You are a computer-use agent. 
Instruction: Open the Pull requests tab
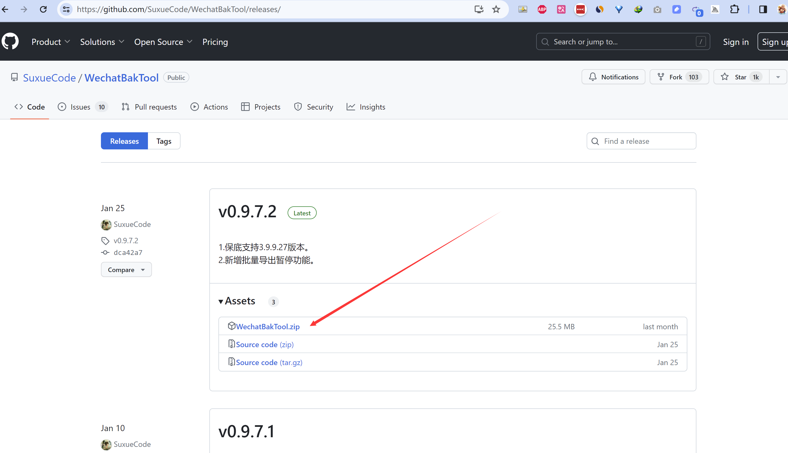pos(149,107)
